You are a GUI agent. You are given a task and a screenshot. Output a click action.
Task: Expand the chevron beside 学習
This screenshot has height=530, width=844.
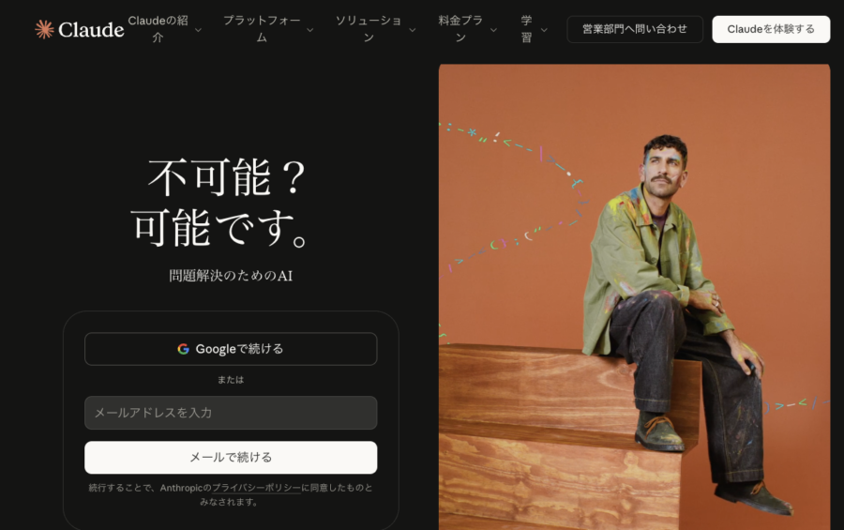tap(544, 30)
